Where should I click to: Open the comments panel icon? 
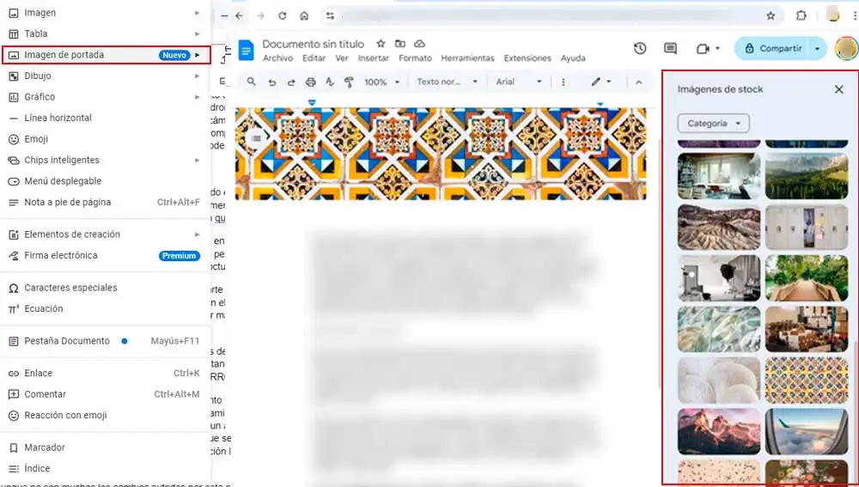(670, 49)
